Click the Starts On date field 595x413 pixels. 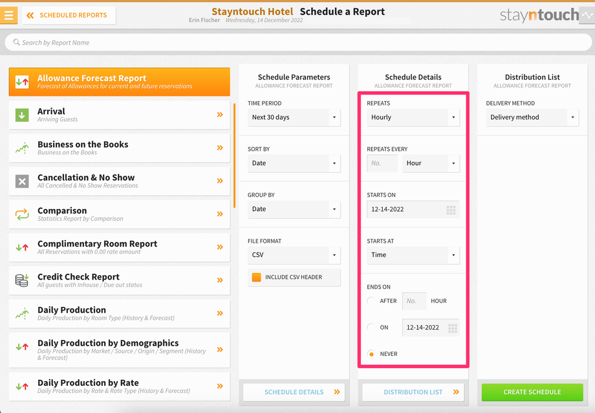point(413,209)
